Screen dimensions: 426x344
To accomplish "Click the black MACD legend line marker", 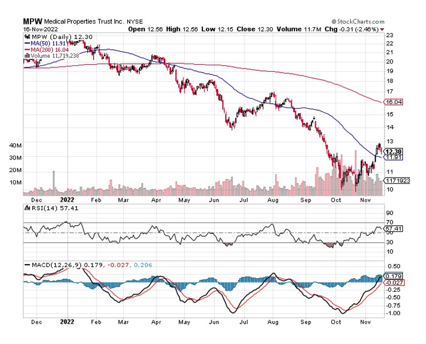I will (27, 265).
